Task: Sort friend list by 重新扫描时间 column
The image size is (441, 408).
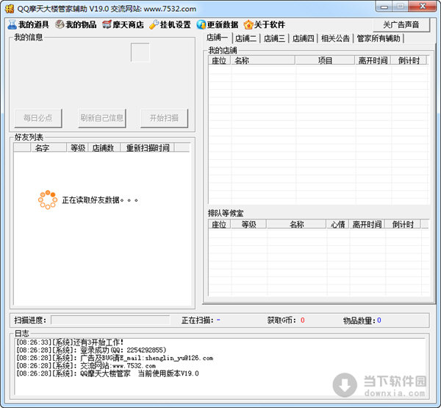Action: (148, 147)
